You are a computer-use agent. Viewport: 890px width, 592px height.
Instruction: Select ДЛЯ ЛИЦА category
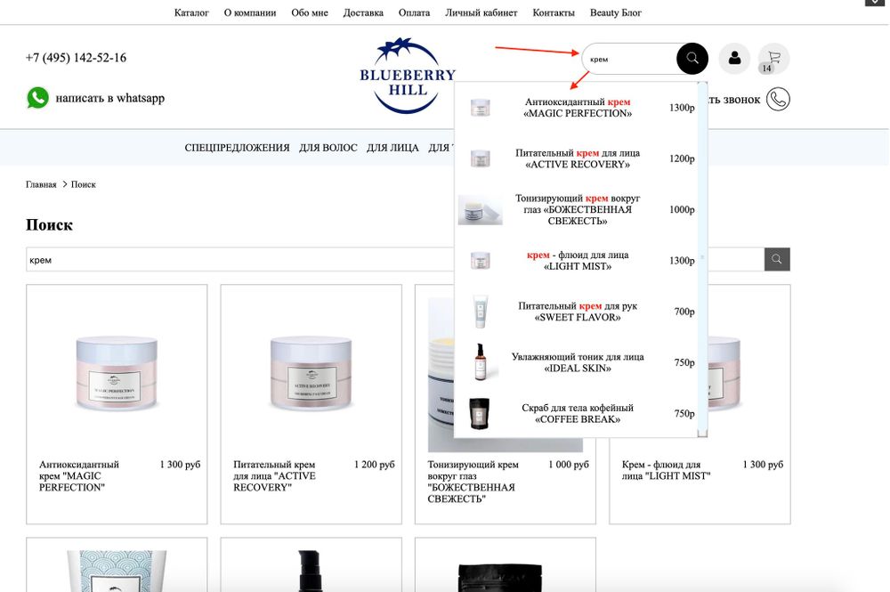[x=392, y=148]
